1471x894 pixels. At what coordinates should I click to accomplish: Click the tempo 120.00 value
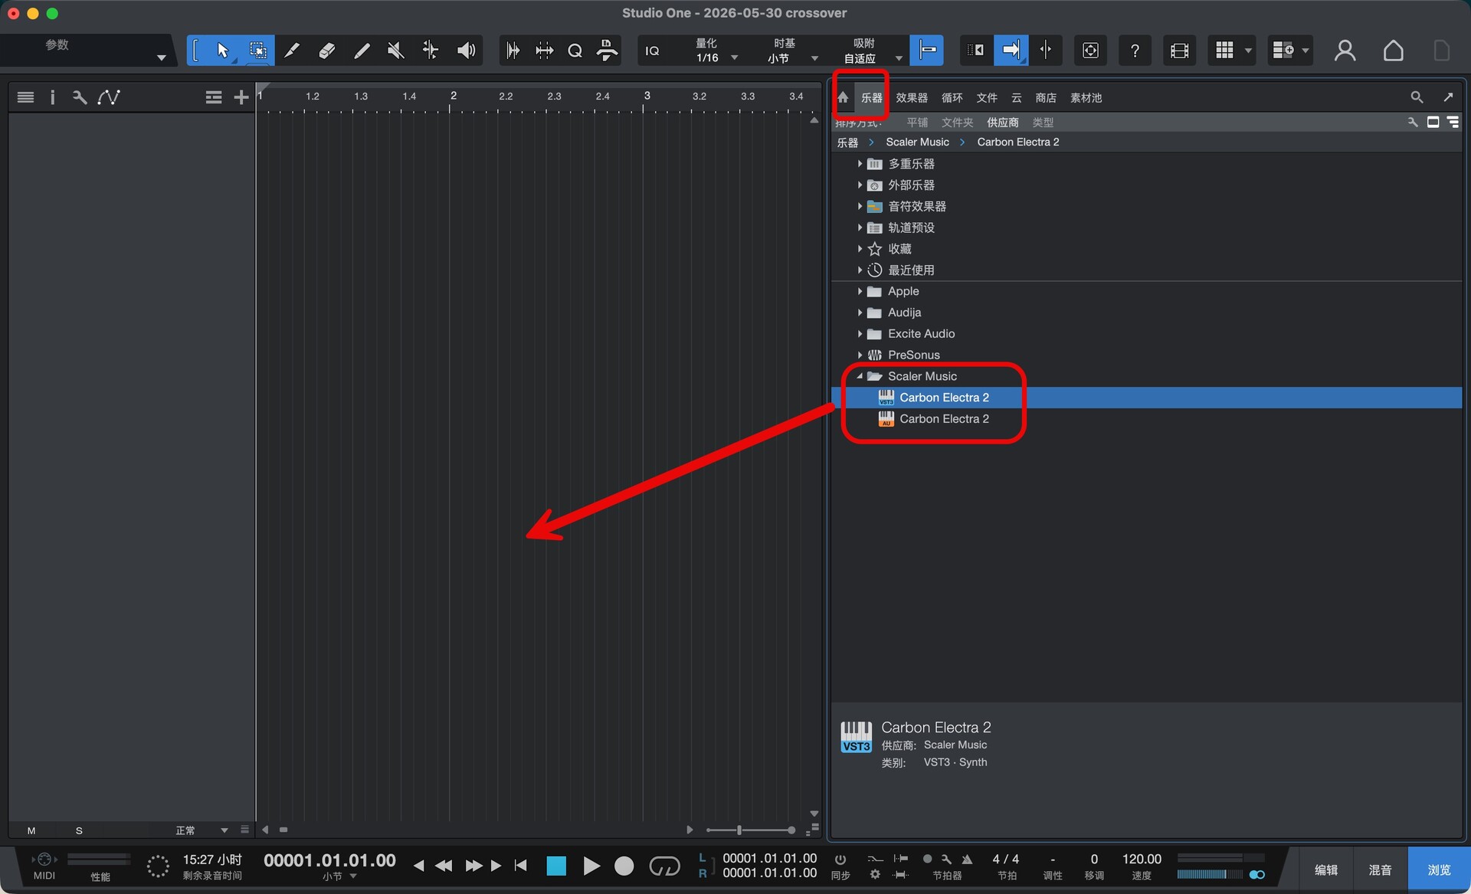click(x=1142, y=859)
